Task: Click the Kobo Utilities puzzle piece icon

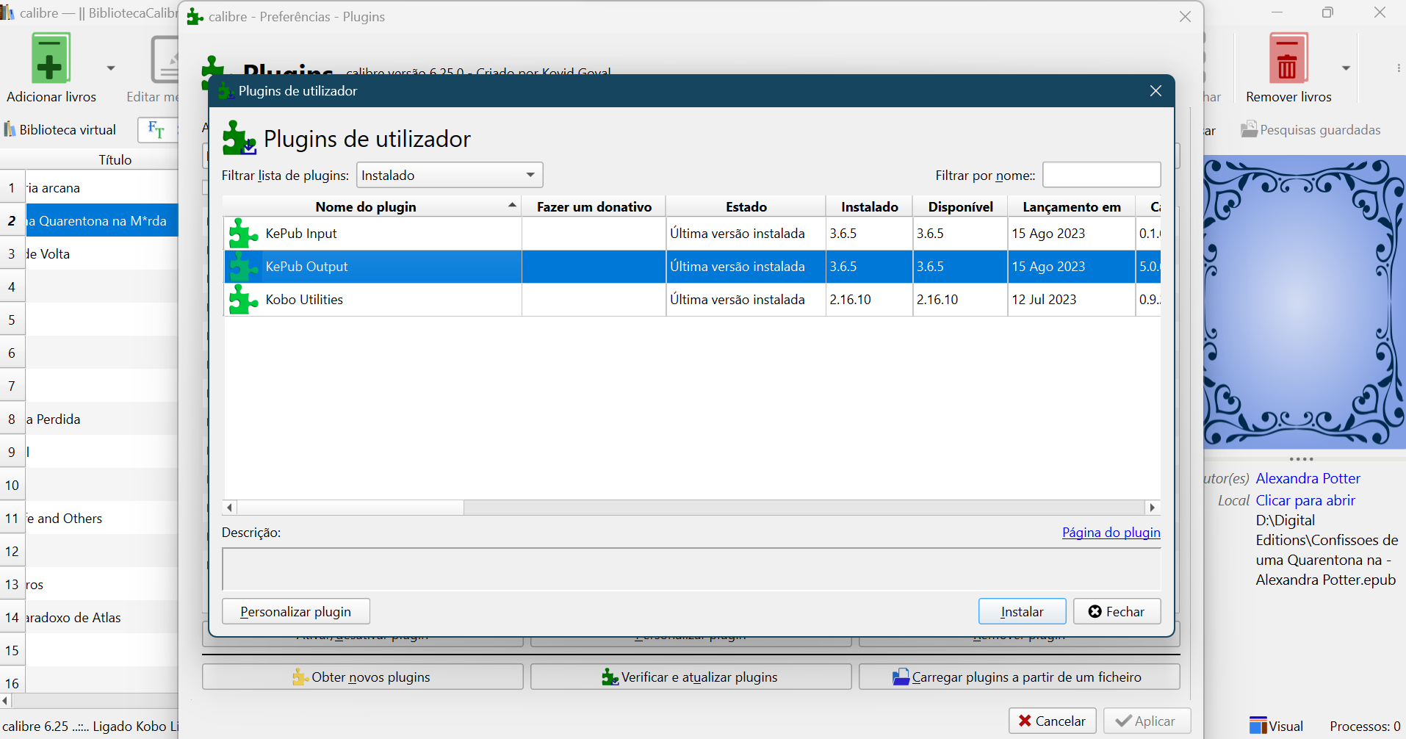Action: pyautogui.click(x=243, y=300)
